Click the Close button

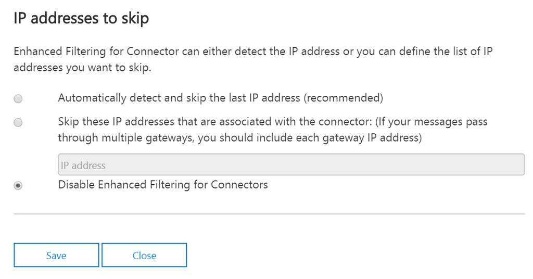(144, 255)
